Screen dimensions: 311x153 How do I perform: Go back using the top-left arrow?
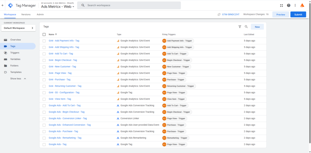pos(2,5)
